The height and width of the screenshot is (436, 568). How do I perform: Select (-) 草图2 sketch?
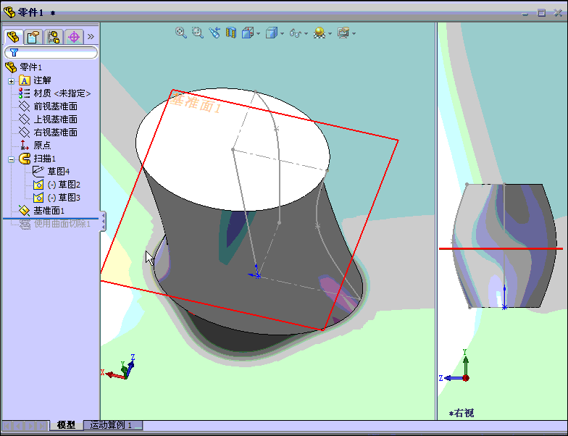pyautogui.click(x=64, y=185)
